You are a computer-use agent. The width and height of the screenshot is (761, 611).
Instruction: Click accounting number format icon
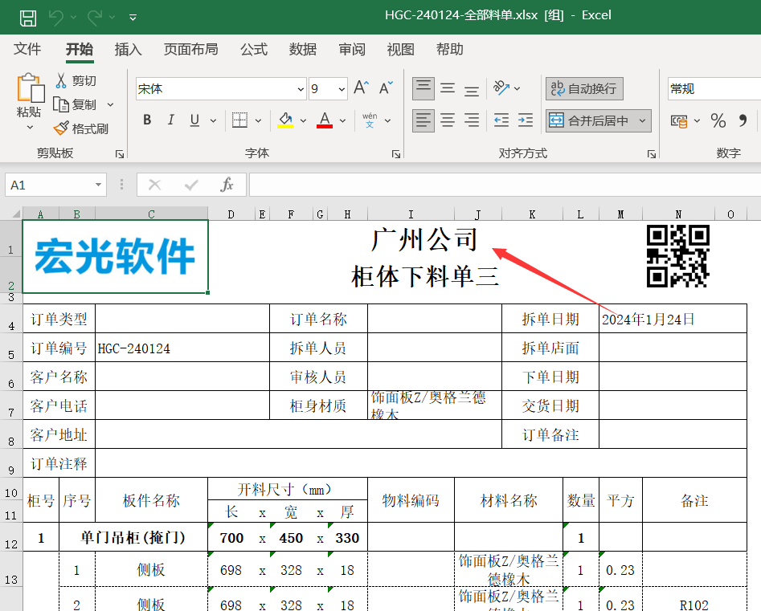click(679, 120)
